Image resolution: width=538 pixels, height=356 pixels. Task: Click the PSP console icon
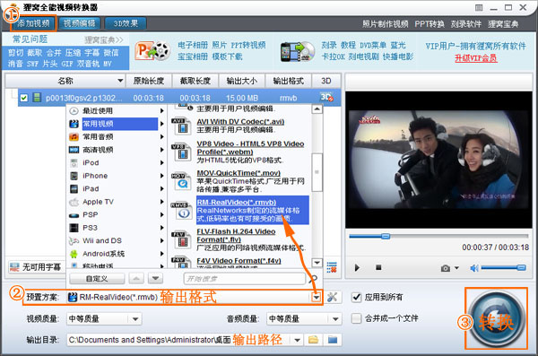coord(74,215)
